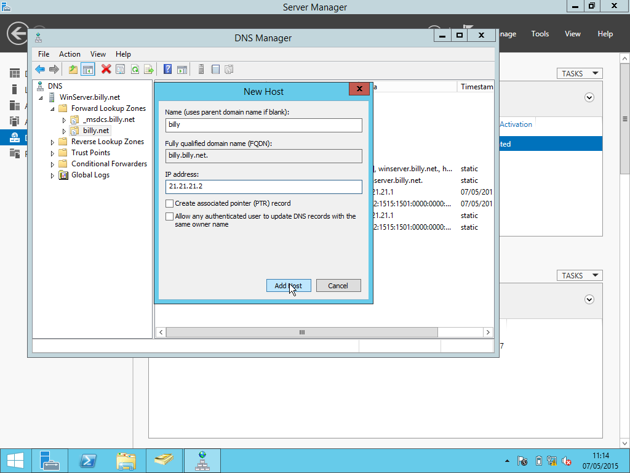Open File Explorer from the taskbar
Screen dimensions: 630x473
(x=126, y=461)
